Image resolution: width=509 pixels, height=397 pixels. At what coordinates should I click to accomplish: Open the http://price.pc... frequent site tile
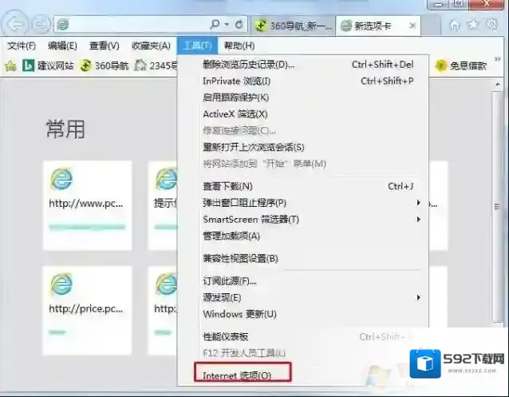tap(88, 311)
